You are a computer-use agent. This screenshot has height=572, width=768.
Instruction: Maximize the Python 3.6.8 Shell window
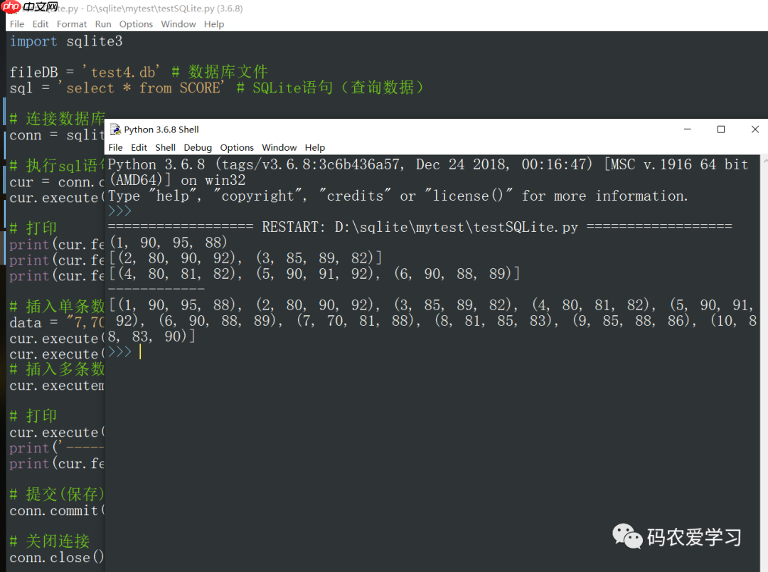pos(721,129)
